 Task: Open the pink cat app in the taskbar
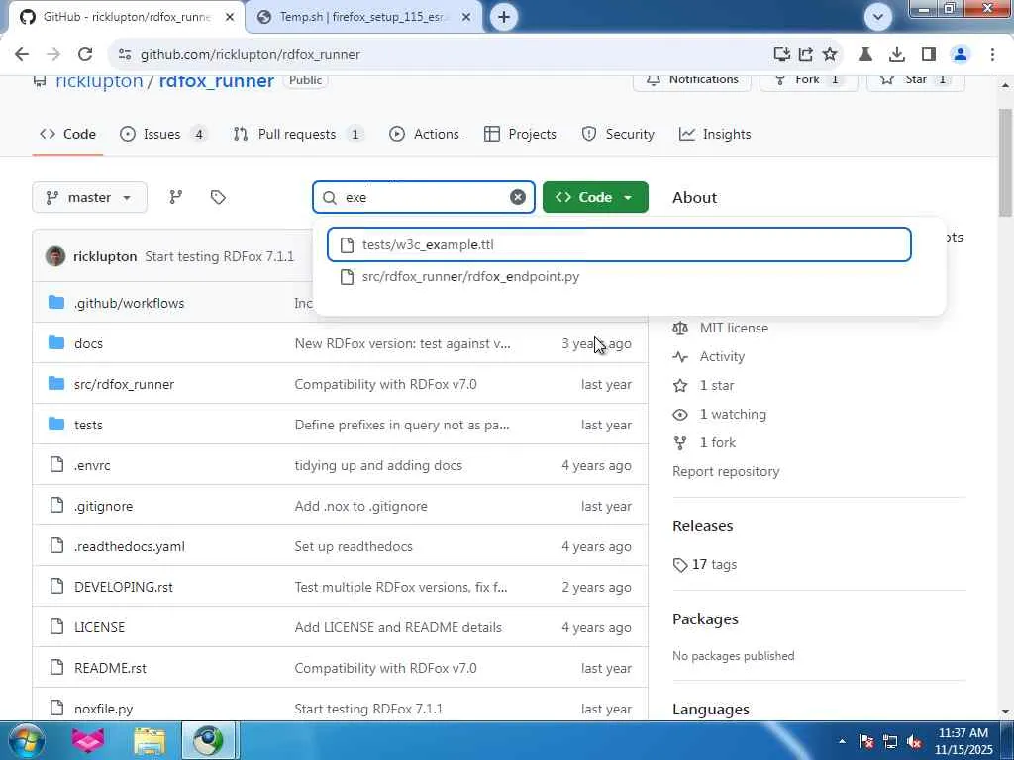88,741
